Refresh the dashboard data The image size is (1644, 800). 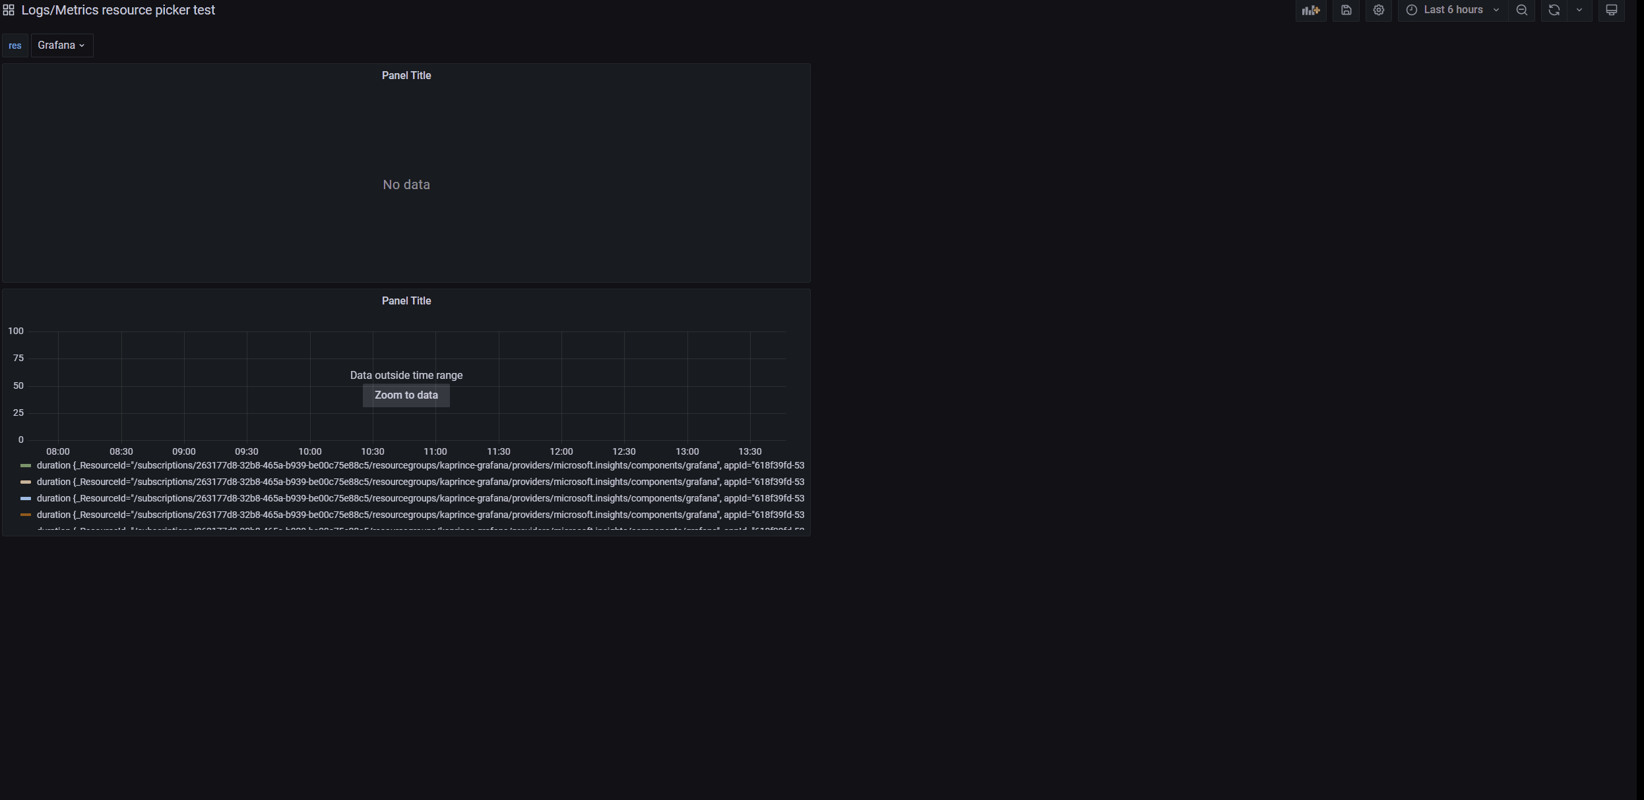tap(1554, 11)
